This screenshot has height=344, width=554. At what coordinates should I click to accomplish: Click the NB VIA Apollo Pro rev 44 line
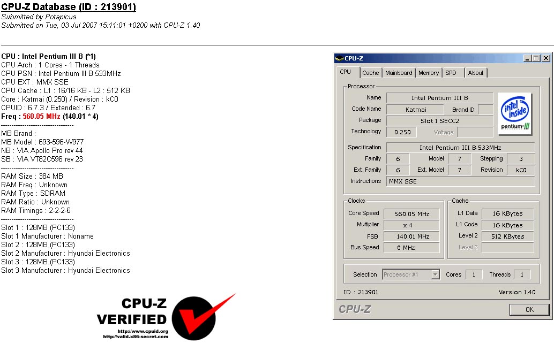42,151
